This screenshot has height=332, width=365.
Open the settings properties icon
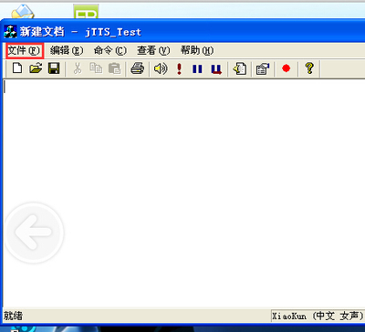pyautogui.click(x=263, y=68)
